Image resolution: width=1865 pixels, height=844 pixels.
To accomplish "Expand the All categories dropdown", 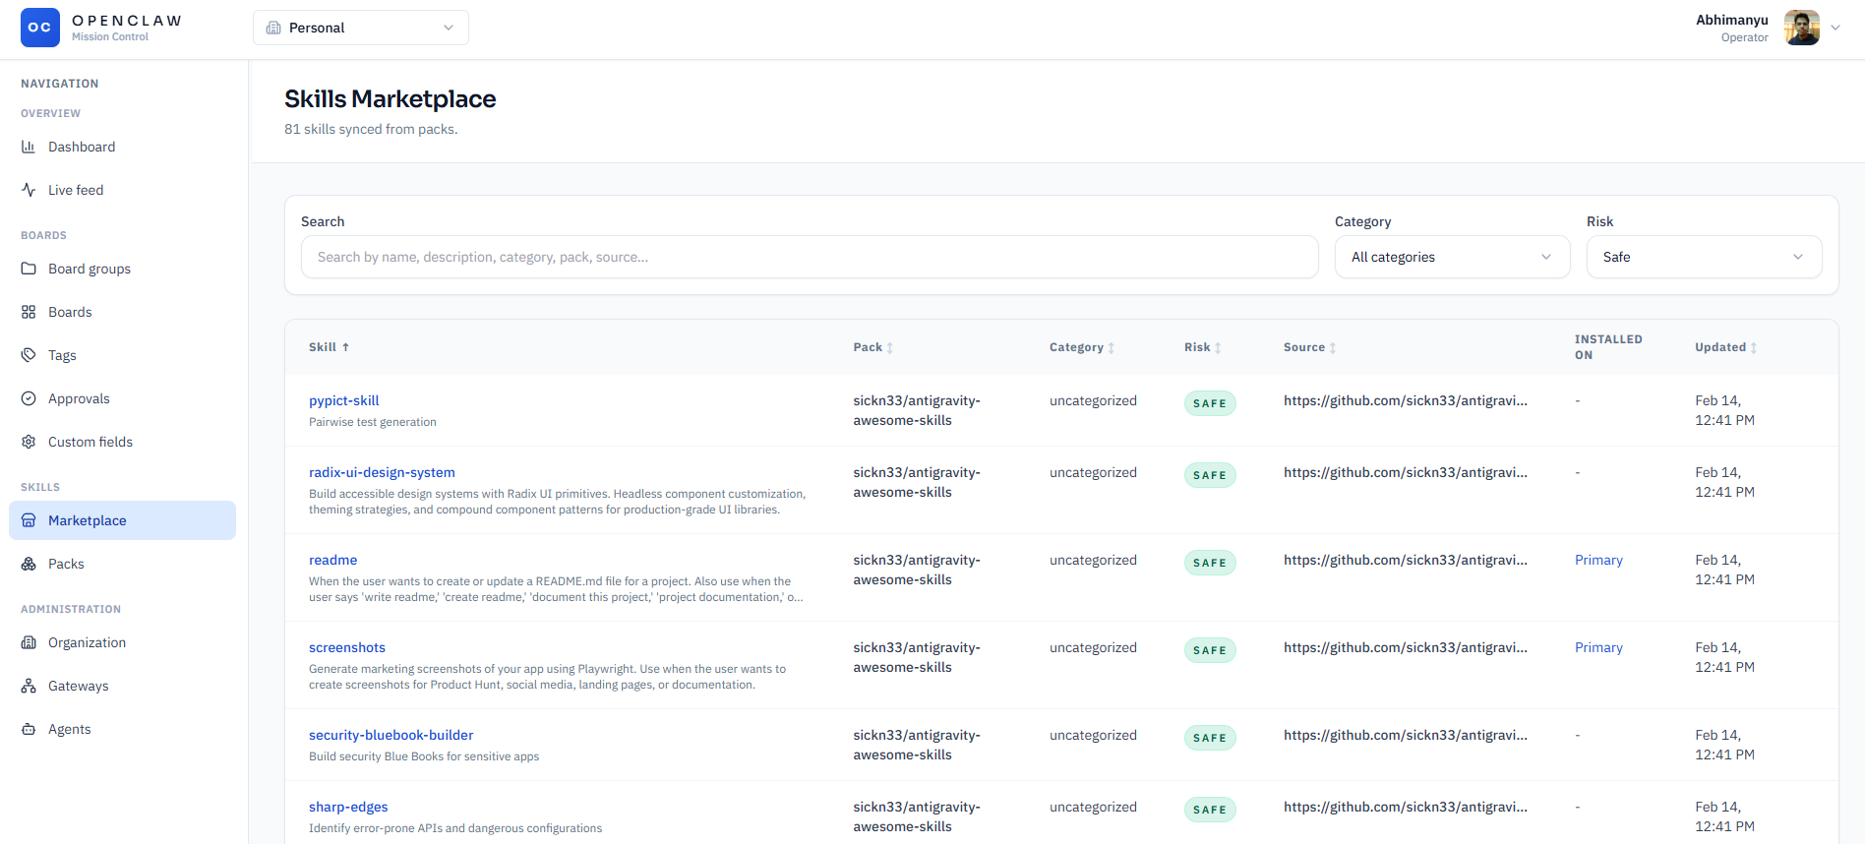I will (x=1451, y=257).
